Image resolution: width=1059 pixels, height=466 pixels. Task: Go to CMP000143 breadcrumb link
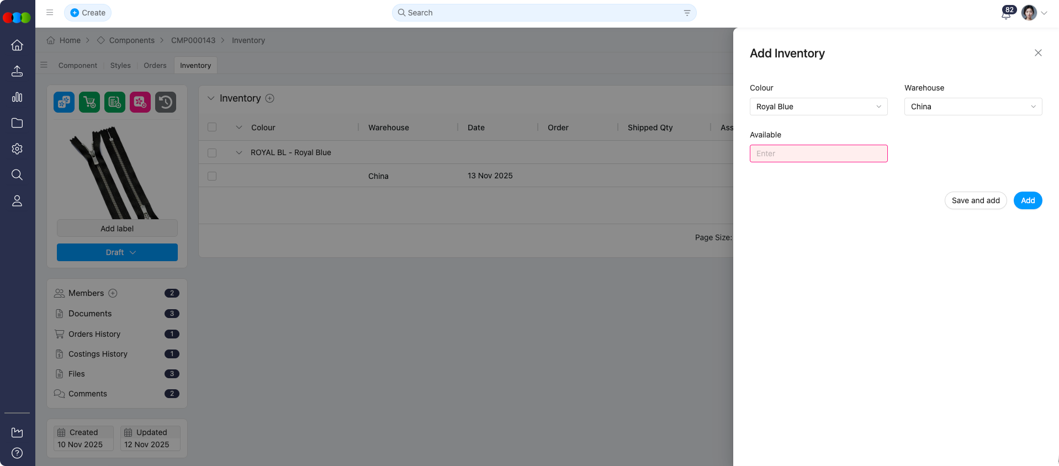[x=193, y=40]
